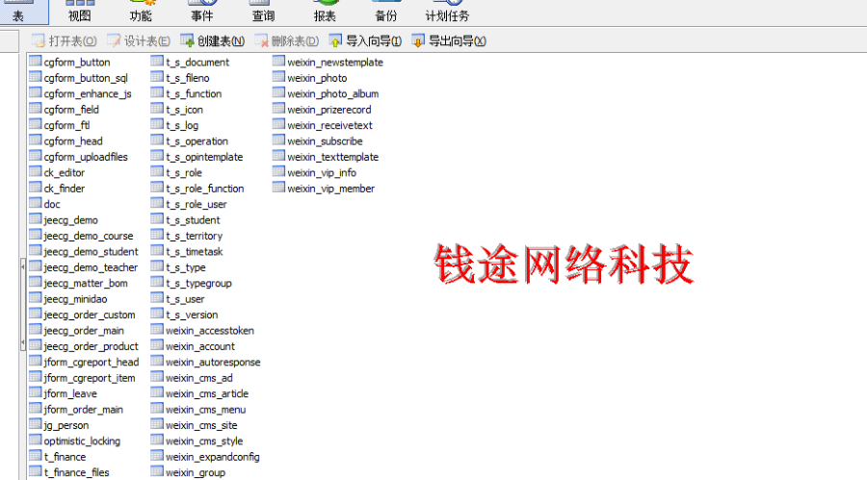Click the 删除表 toolbar icon
Image resolution: width=867 pixels, height=480 pixels.
point(261,40)
